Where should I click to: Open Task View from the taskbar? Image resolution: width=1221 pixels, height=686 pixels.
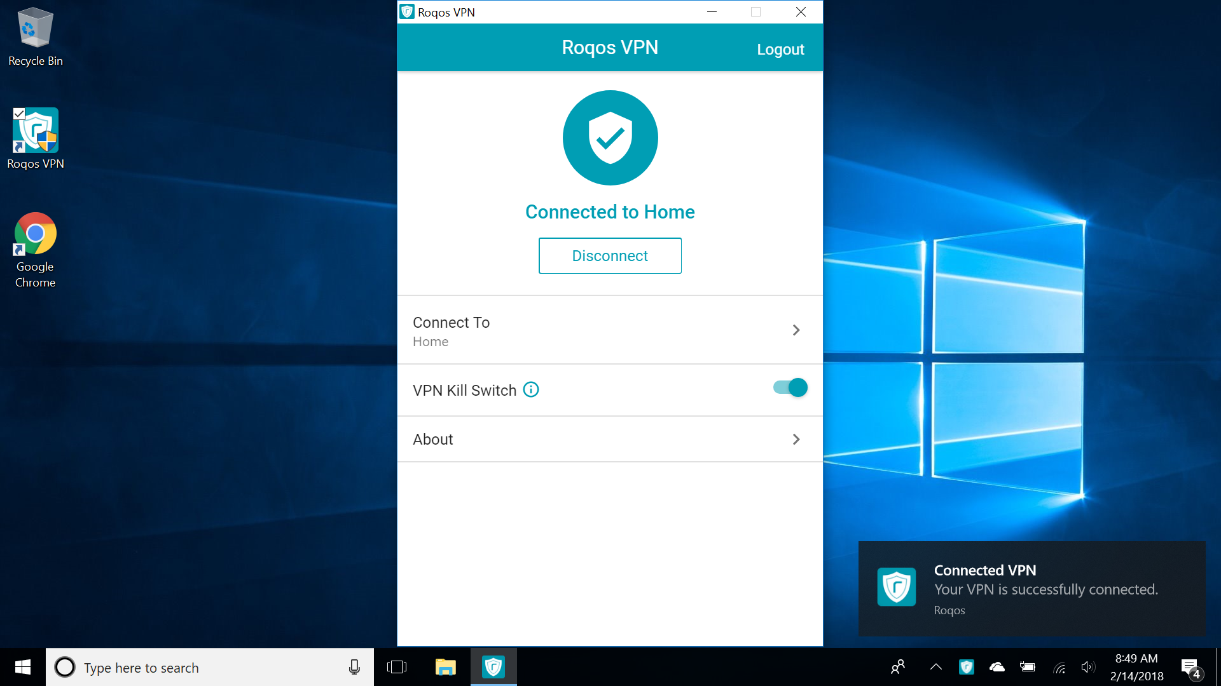[397, 667]
